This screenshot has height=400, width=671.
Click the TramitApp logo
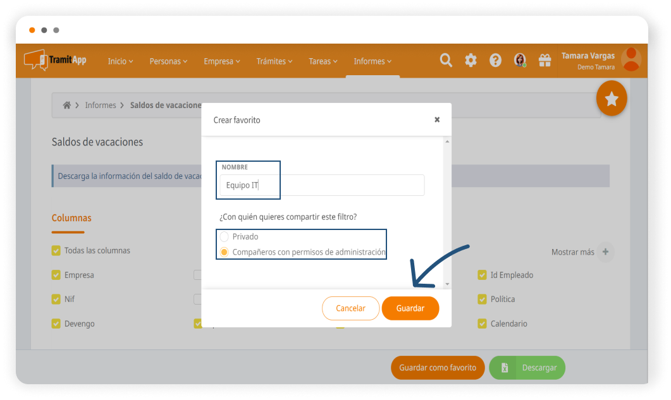(x=56, y=61)
